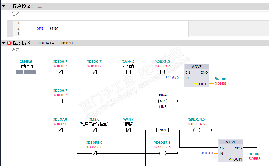Click line number 3 in STL editor
269x166 pixels.
[x=18, y=34]
